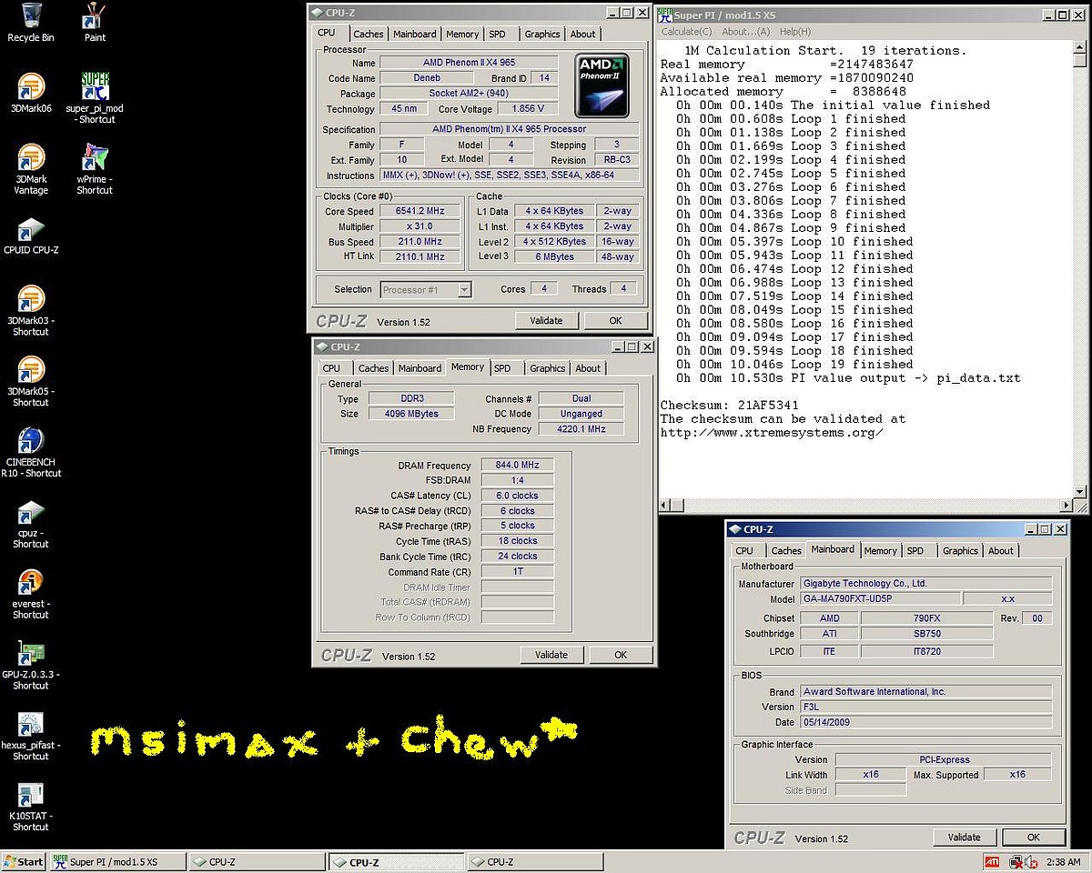Click the Super PI vertical scrollbar up arrow

(1080, 49)
